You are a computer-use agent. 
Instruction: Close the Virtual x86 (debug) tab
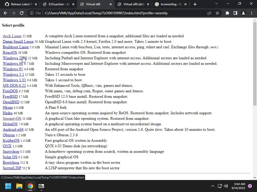point(148,4)
